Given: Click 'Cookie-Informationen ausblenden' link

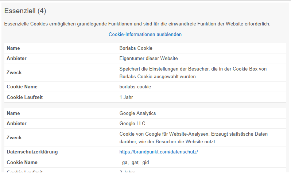Looking at the screenshot, I should pyautogui.click(x=145, y=35).
